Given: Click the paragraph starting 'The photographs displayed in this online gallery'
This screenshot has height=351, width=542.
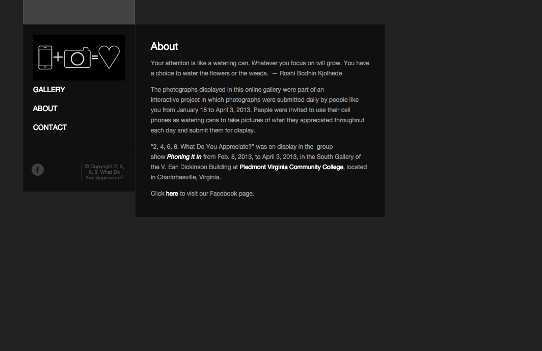Looking at the screenshot, I should (x=258, y=110).
